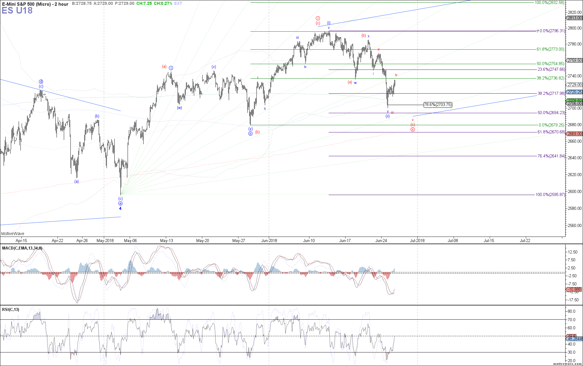
Task: Click the RSI(C,13) study label
Action: (11, 310)
